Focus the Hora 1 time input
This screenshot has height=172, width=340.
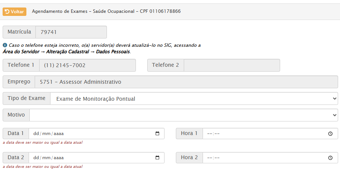coord(264,134)
